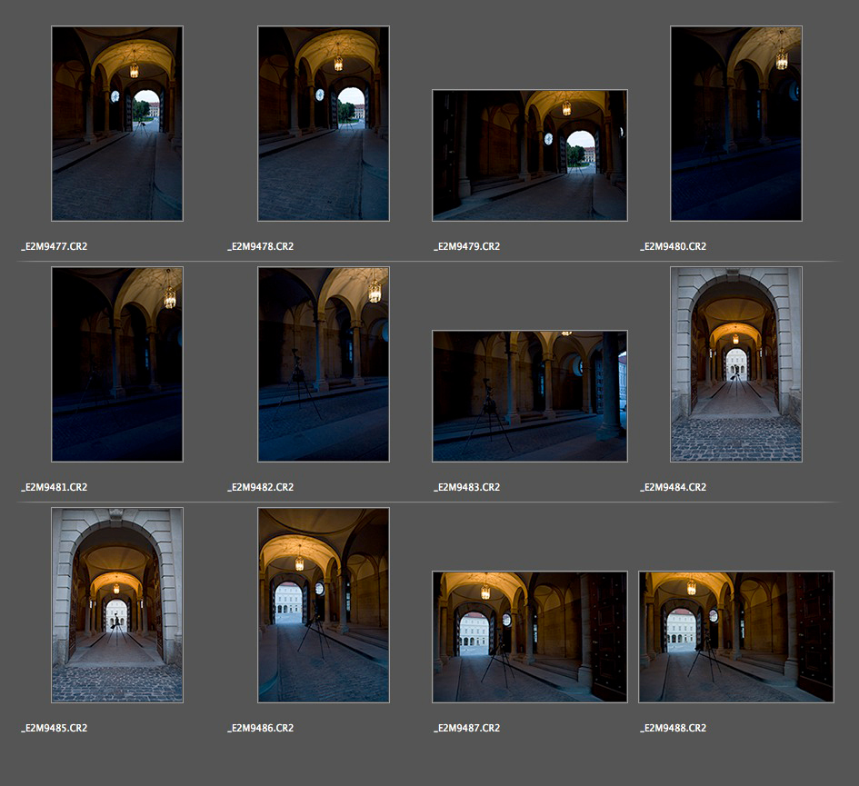Click the filename label _E2M9477.CR2
The width and height of the screenshot is (859, 786).
tap(55, 246)
